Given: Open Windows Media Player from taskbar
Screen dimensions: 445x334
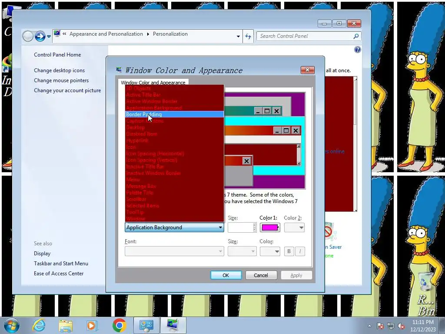Looking at the screenshot, I should pyautogui.click(x=92, y=325).
